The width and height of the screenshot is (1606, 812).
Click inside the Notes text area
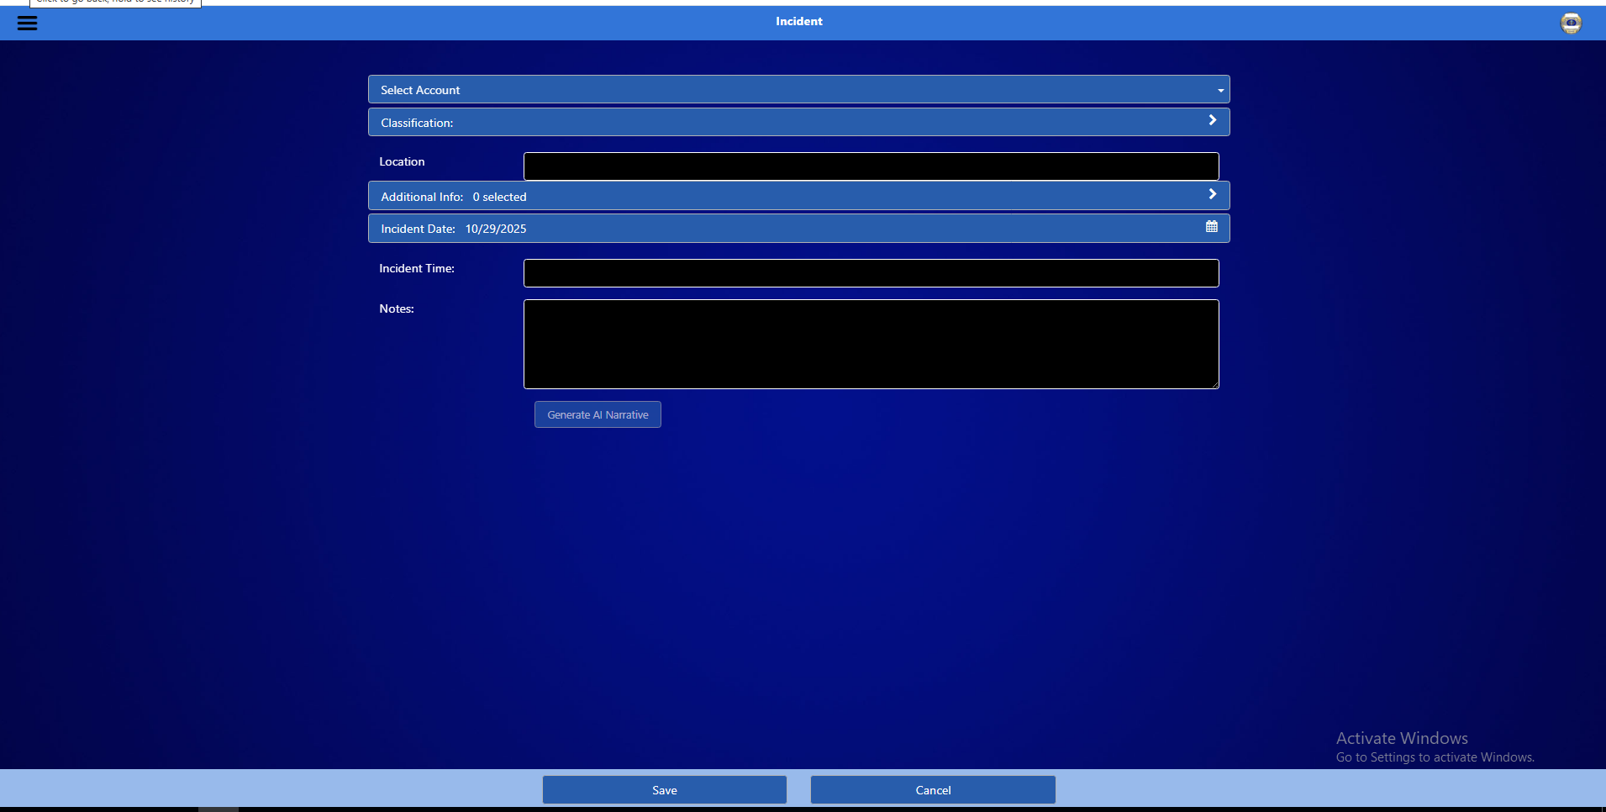pyautogui.click(x=870, y=344)
